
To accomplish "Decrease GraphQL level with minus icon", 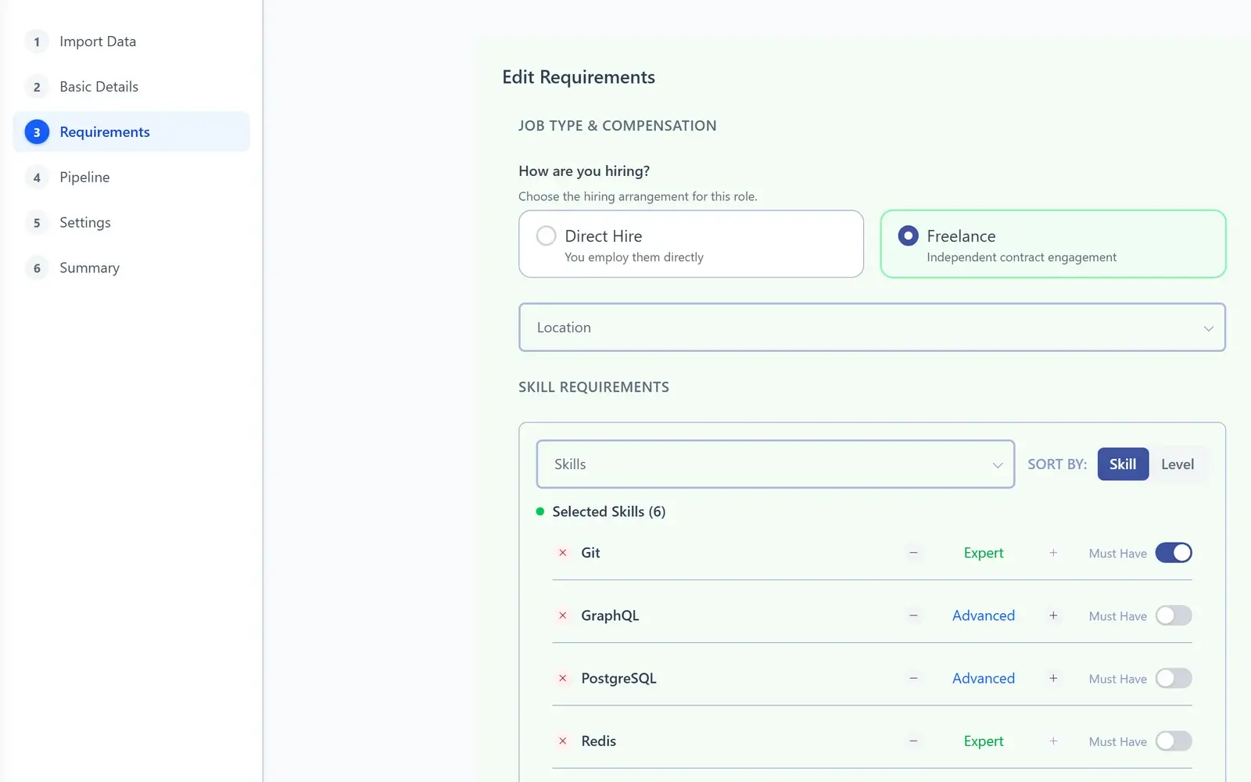I will coord(913,615).
